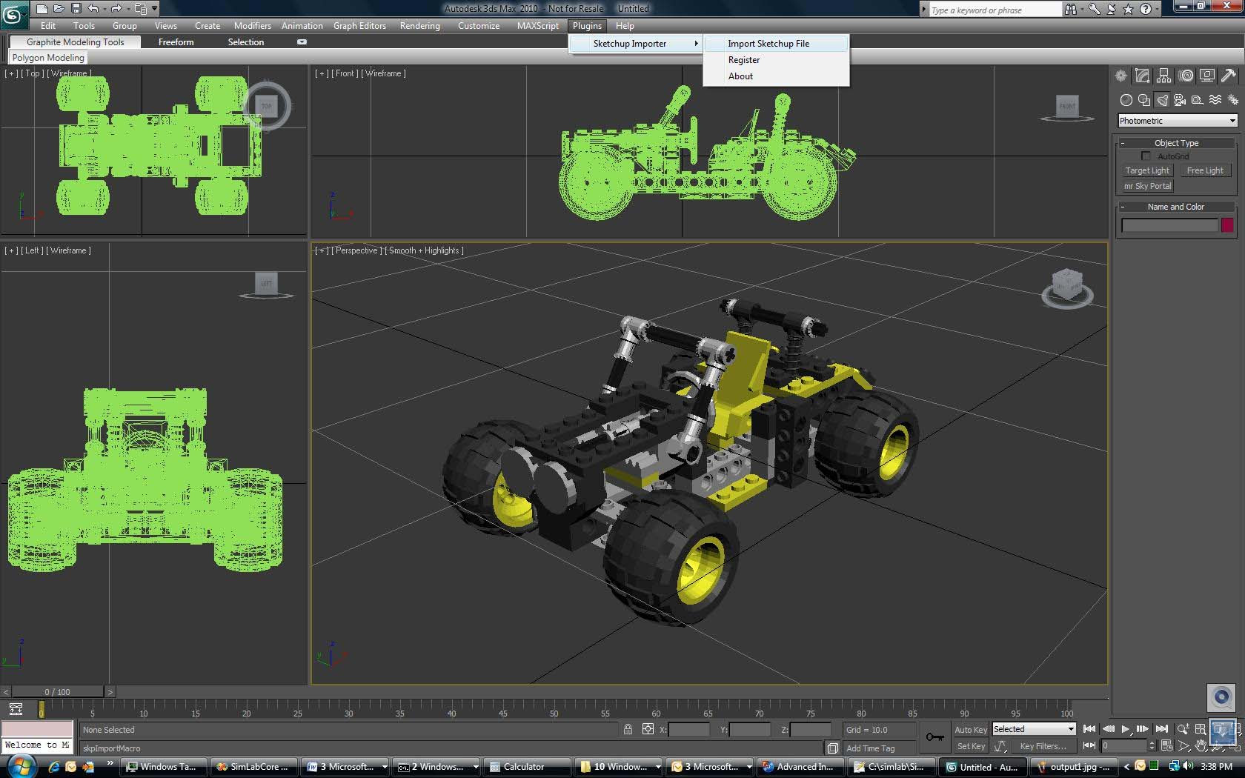Click the Target Light button
The image size is (1245, 778).
(x=1147, y=170)
